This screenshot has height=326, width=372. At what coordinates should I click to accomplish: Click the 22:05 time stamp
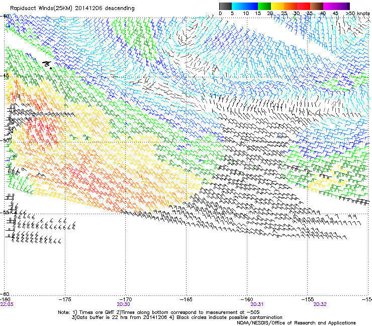point(7,304)
